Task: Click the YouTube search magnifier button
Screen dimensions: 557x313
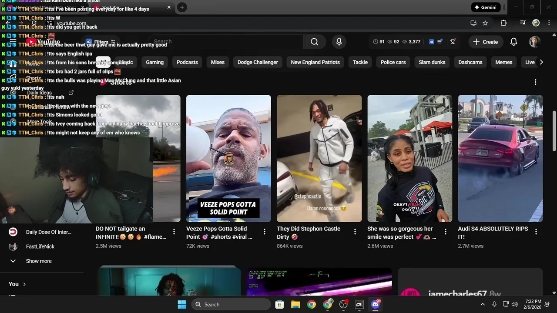Action: tap(314, 42)
